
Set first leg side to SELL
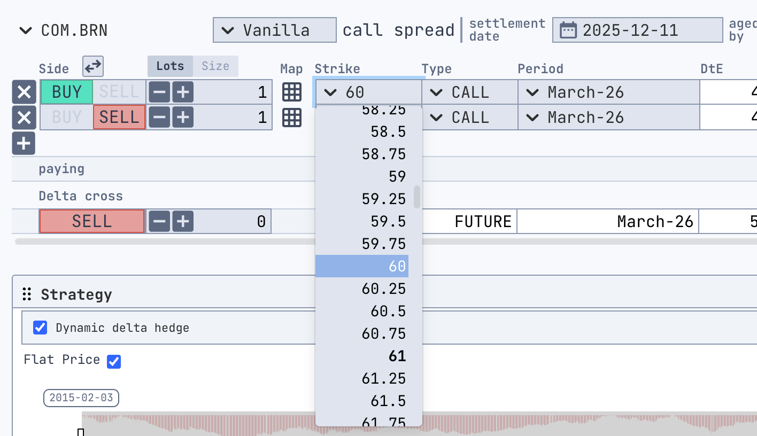(x=119, y=92)
